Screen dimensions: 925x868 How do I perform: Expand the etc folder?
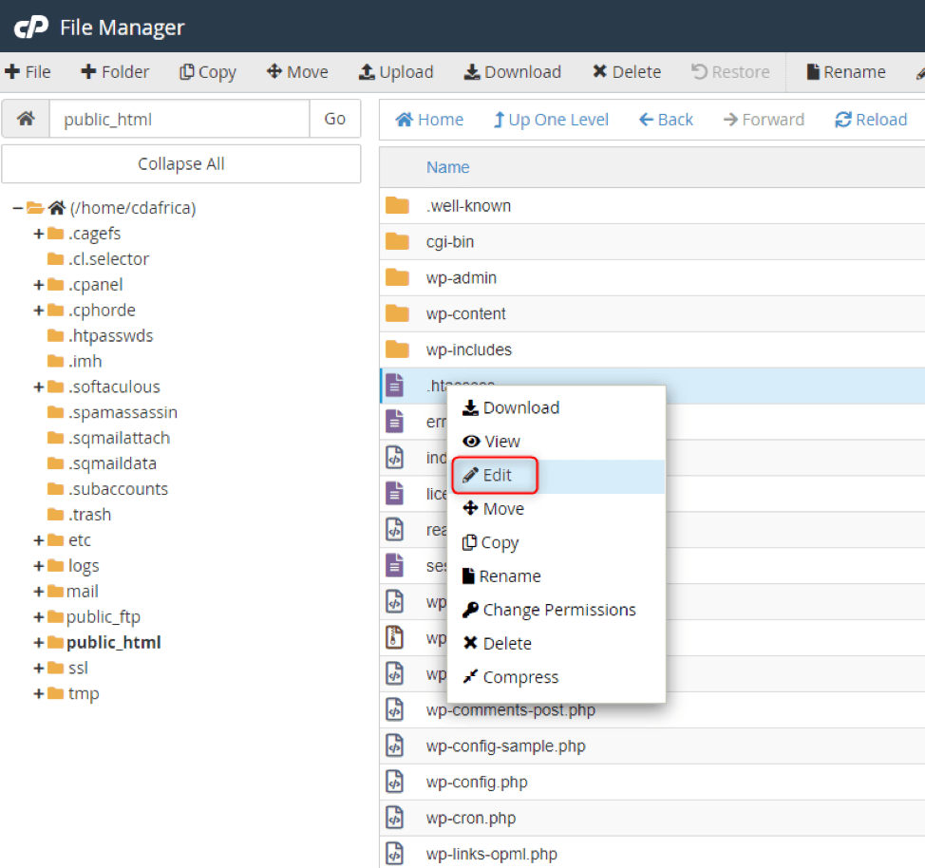39,540
